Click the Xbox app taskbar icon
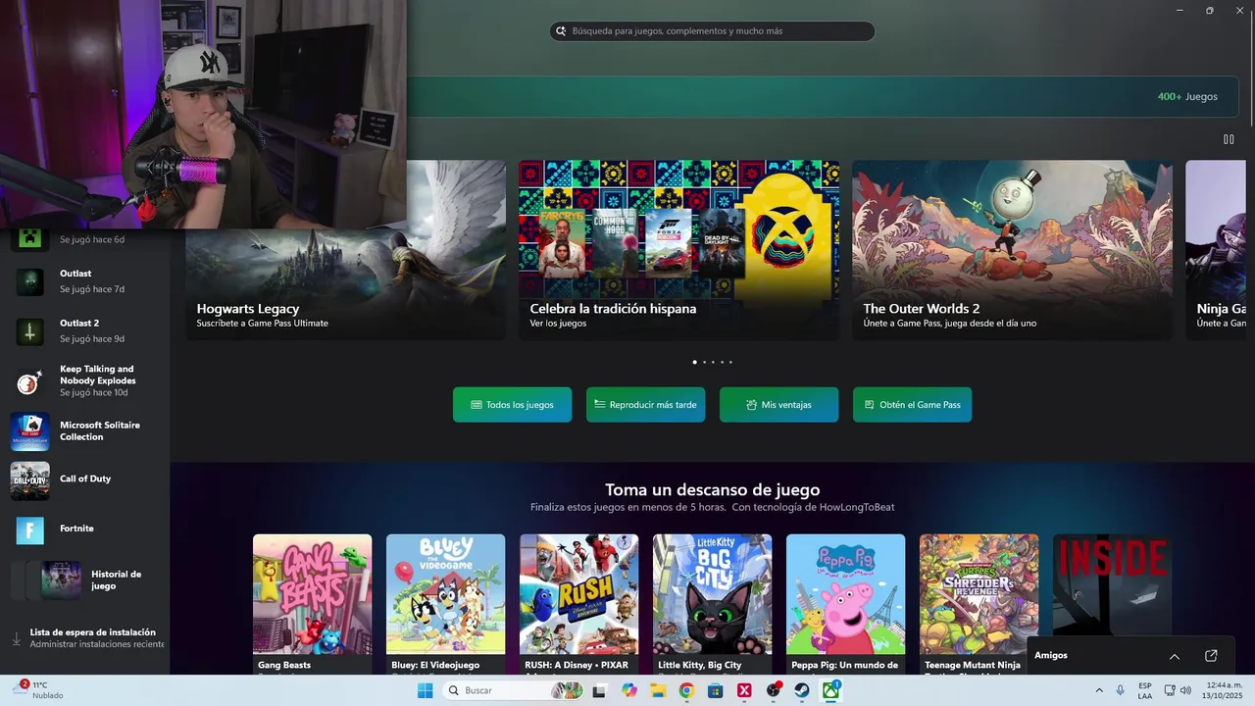This screenshot has width=1255, height=706. point(831,690)
